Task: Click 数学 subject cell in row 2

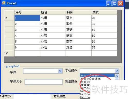Action: 78,24
